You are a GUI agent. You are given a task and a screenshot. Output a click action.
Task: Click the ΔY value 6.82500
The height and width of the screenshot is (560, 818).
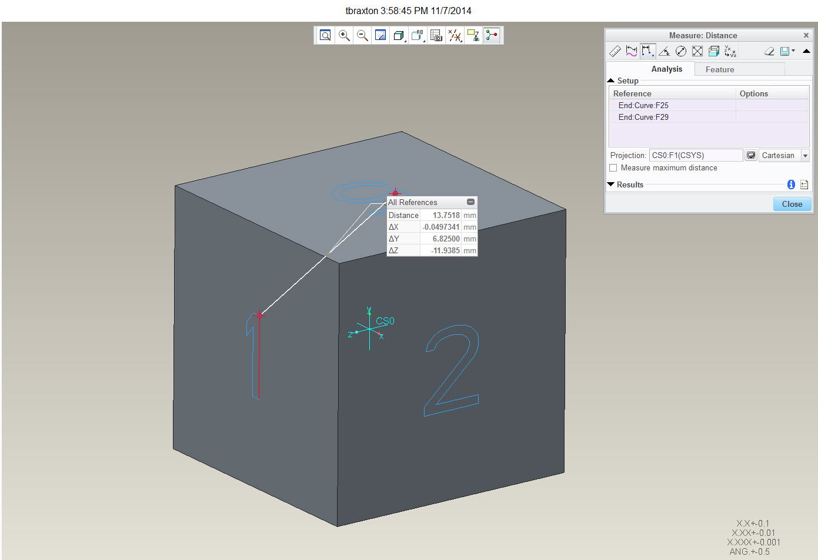[x=446, y=239]
